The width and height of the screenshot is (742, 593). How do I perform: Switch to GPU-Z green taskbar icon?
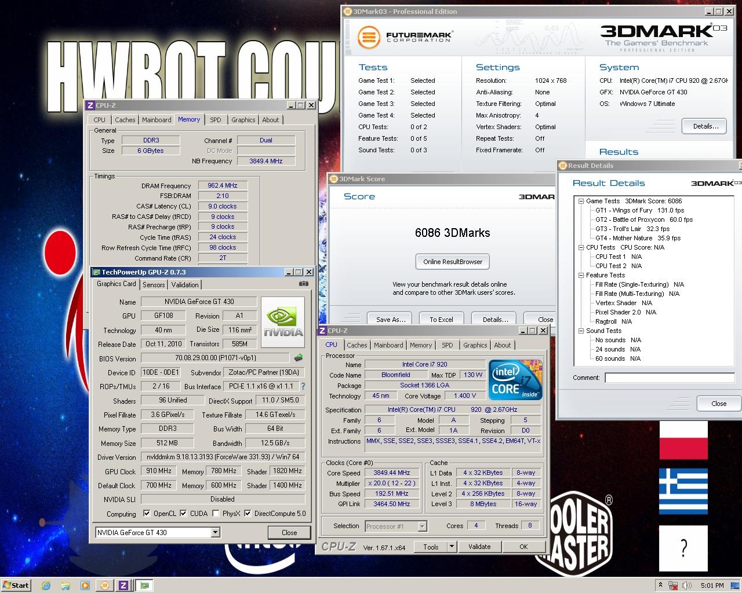[144, 585]
